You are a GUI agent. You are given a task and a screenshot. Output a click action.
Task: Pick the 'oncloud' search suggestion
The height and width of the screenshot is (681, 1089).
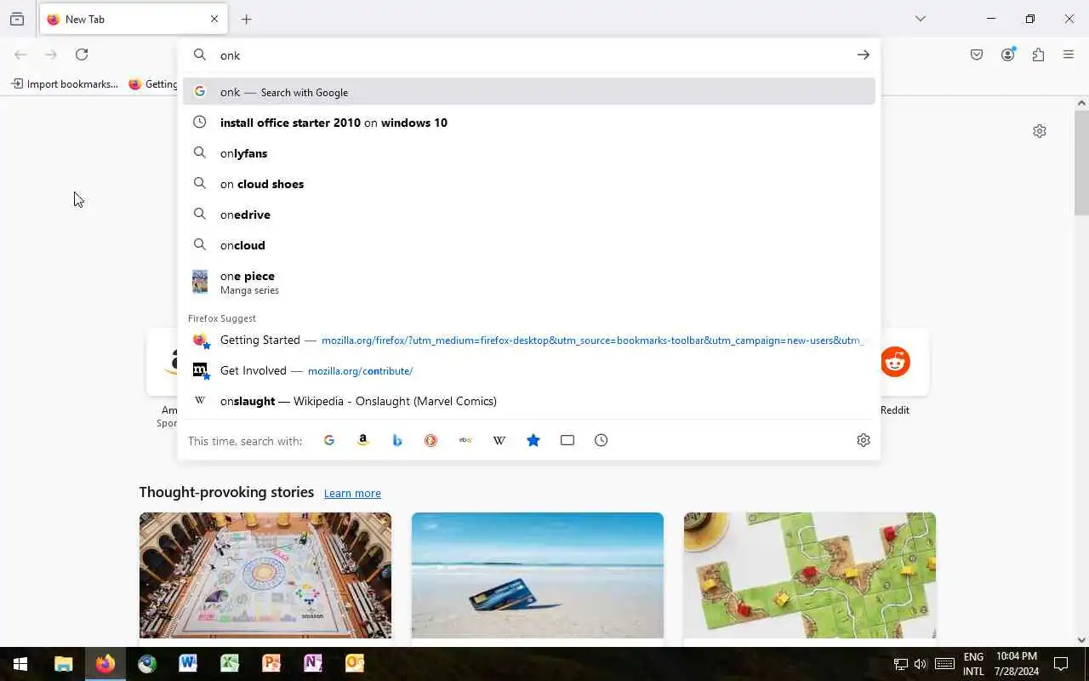pos(529,245)
